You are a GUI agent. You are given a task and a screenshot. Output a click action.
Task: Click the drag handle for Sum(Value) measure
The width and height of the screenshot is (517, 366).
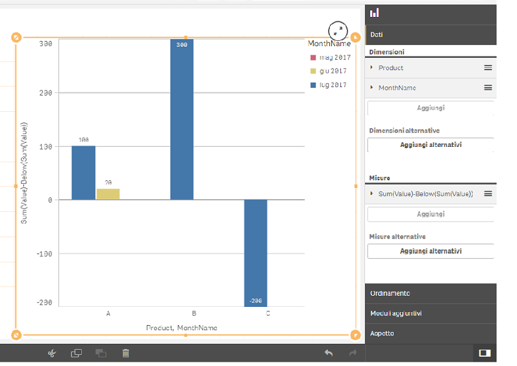[488, 194]
